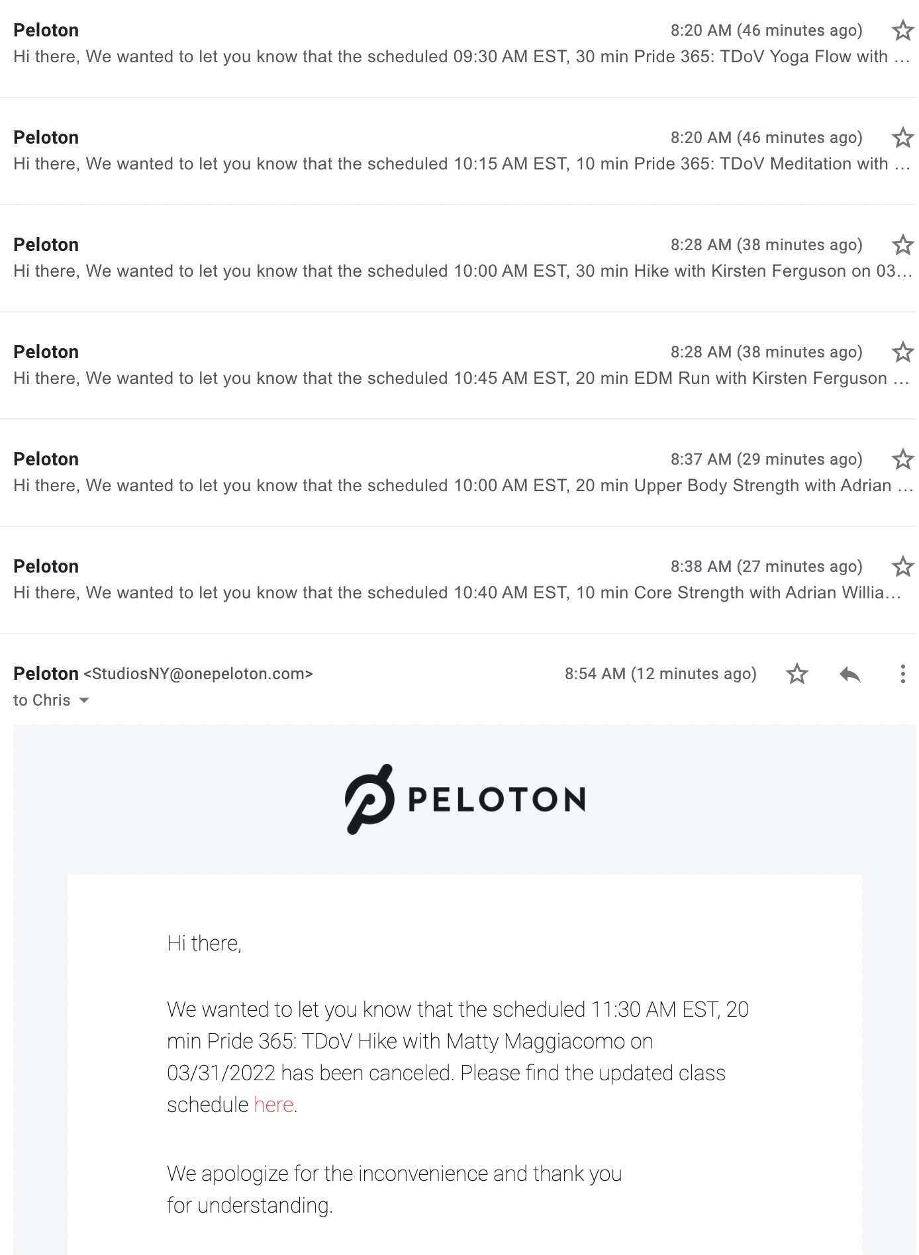The width and height of the screenshot is (919, 1255).
Task: Expand the collapsed 10:15 AM Meditation message
Action: coord(458,151)
